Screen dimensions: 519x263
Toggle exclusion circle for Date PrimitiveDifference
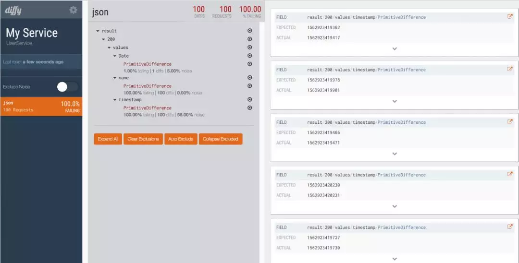click(x=250, y=64)
